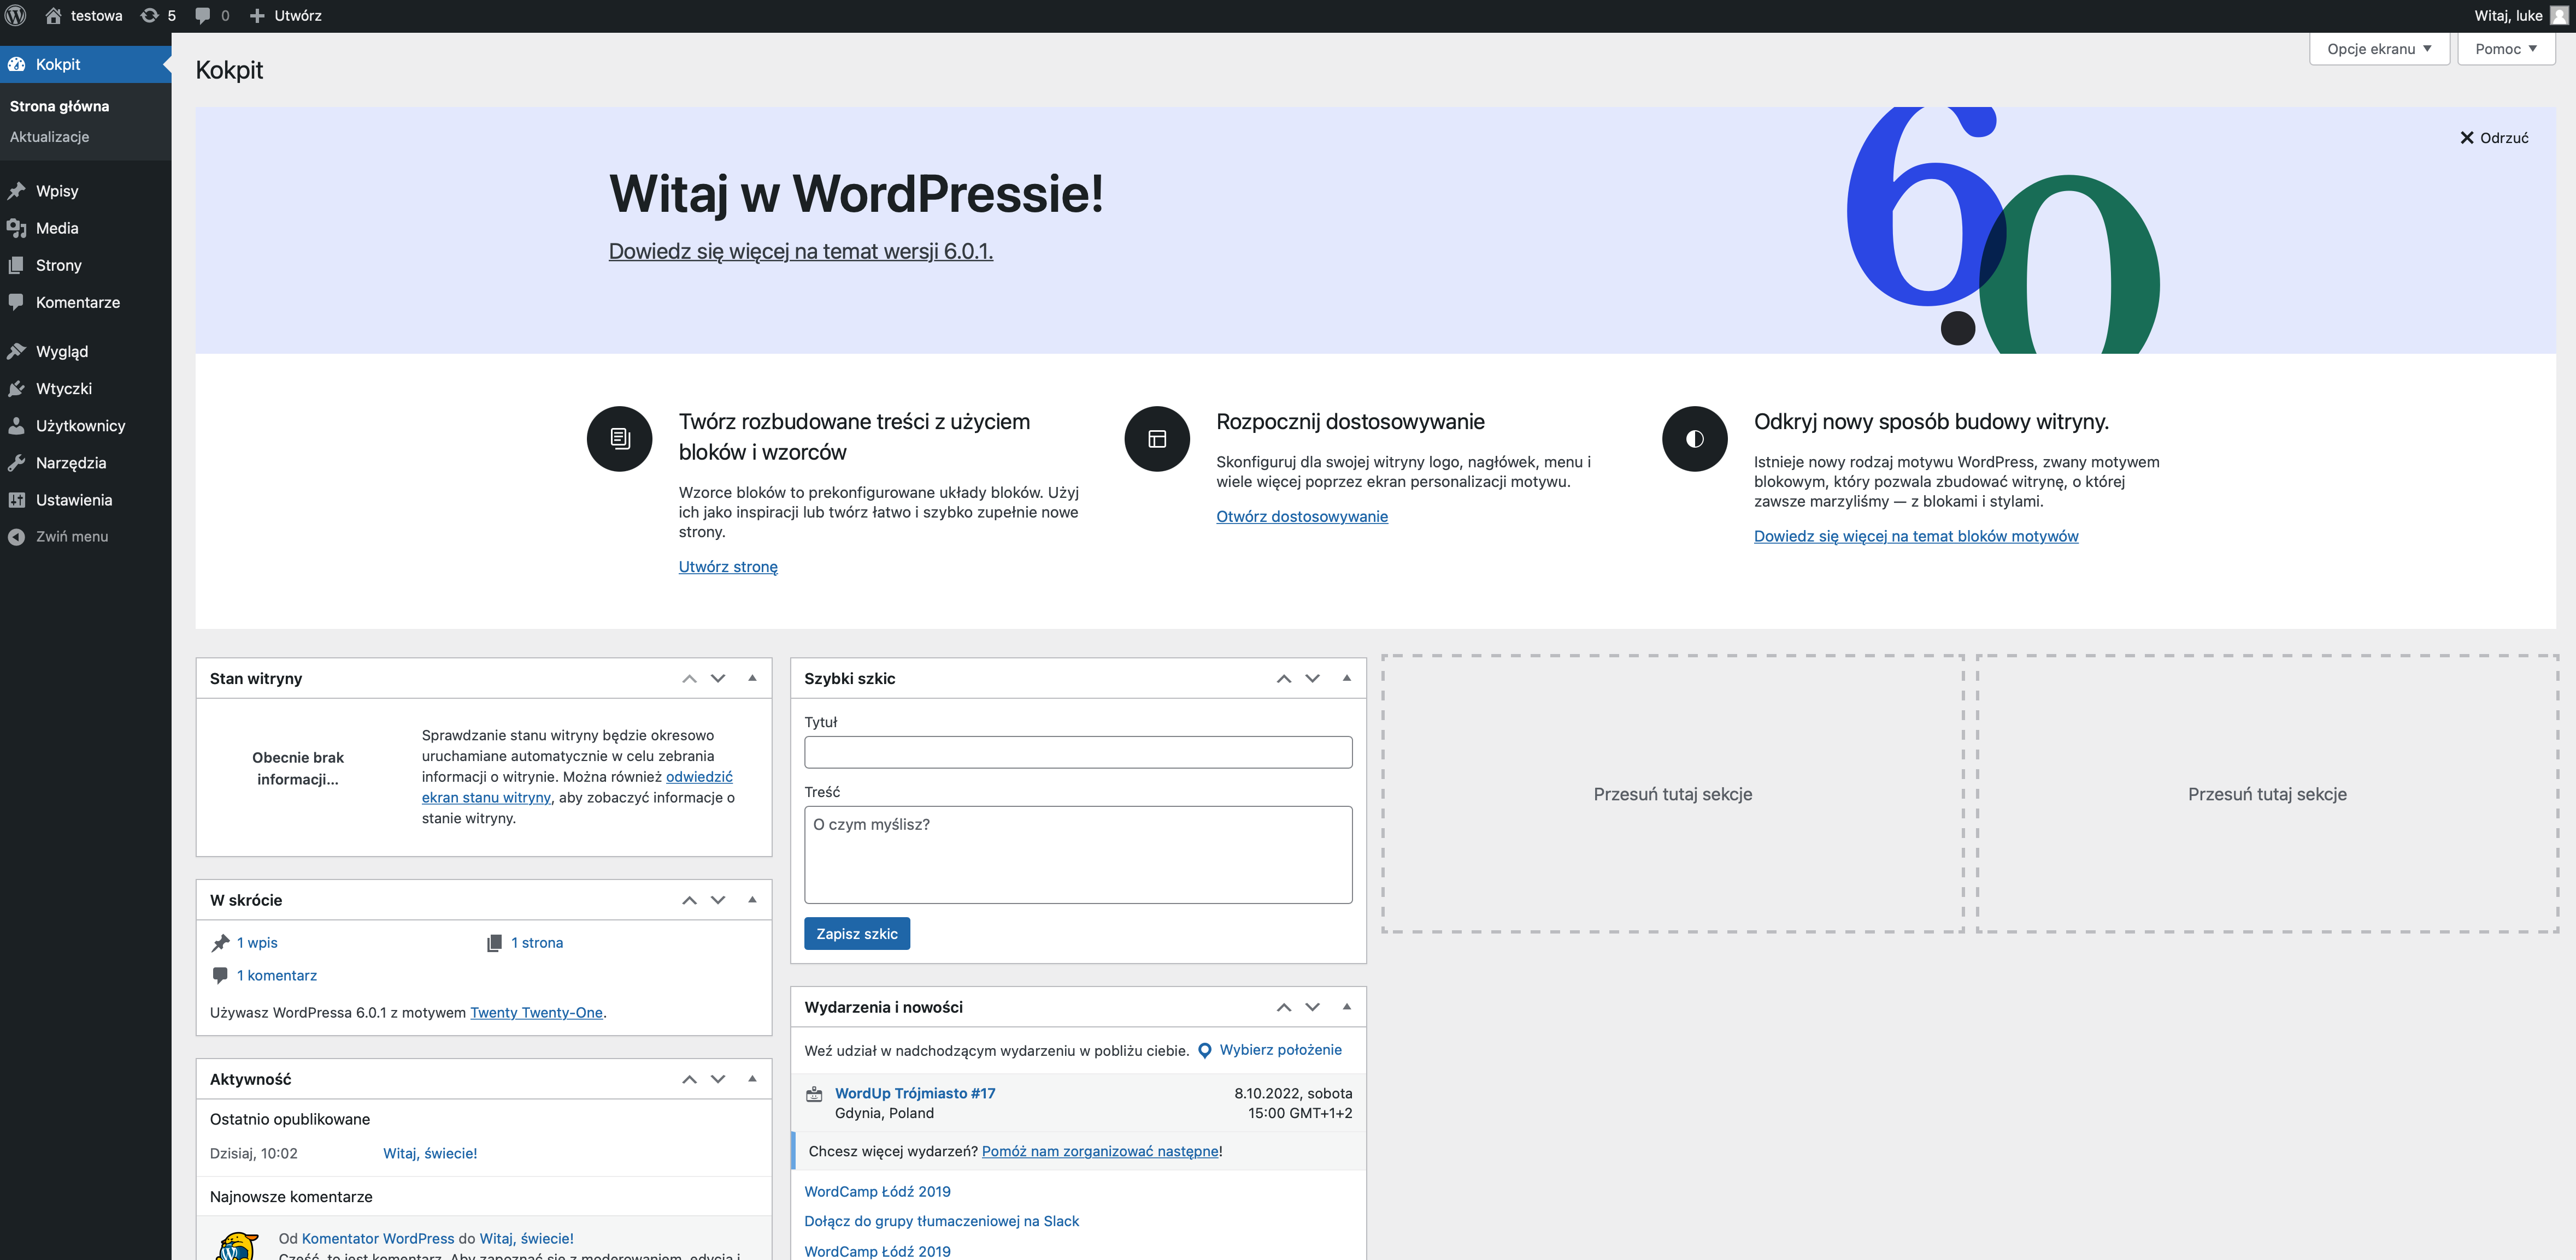Toggle the Szybki szkic panel collapse triangle
Viewport: 2576px width, 1260px height.
click(1346, 679)
